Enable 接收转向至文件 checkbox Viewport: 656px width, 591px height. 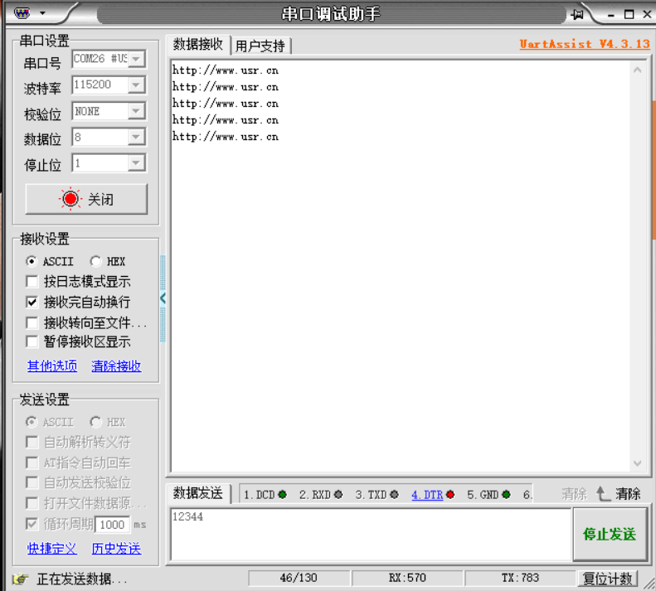pyautogui.click(x=32, y=322)
